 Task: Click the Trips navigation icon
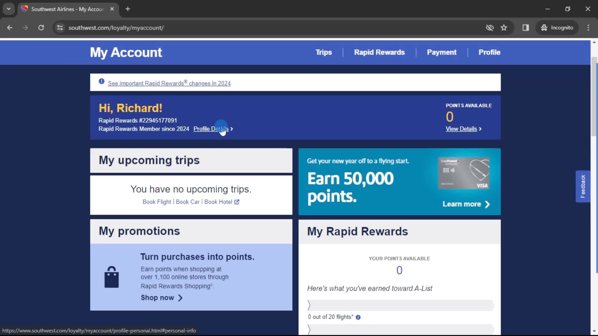[324, 52]
